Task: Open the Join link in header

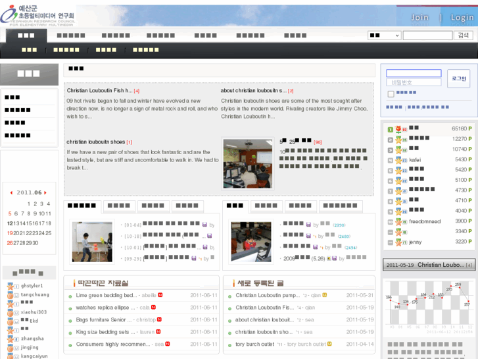Action: 419,17
